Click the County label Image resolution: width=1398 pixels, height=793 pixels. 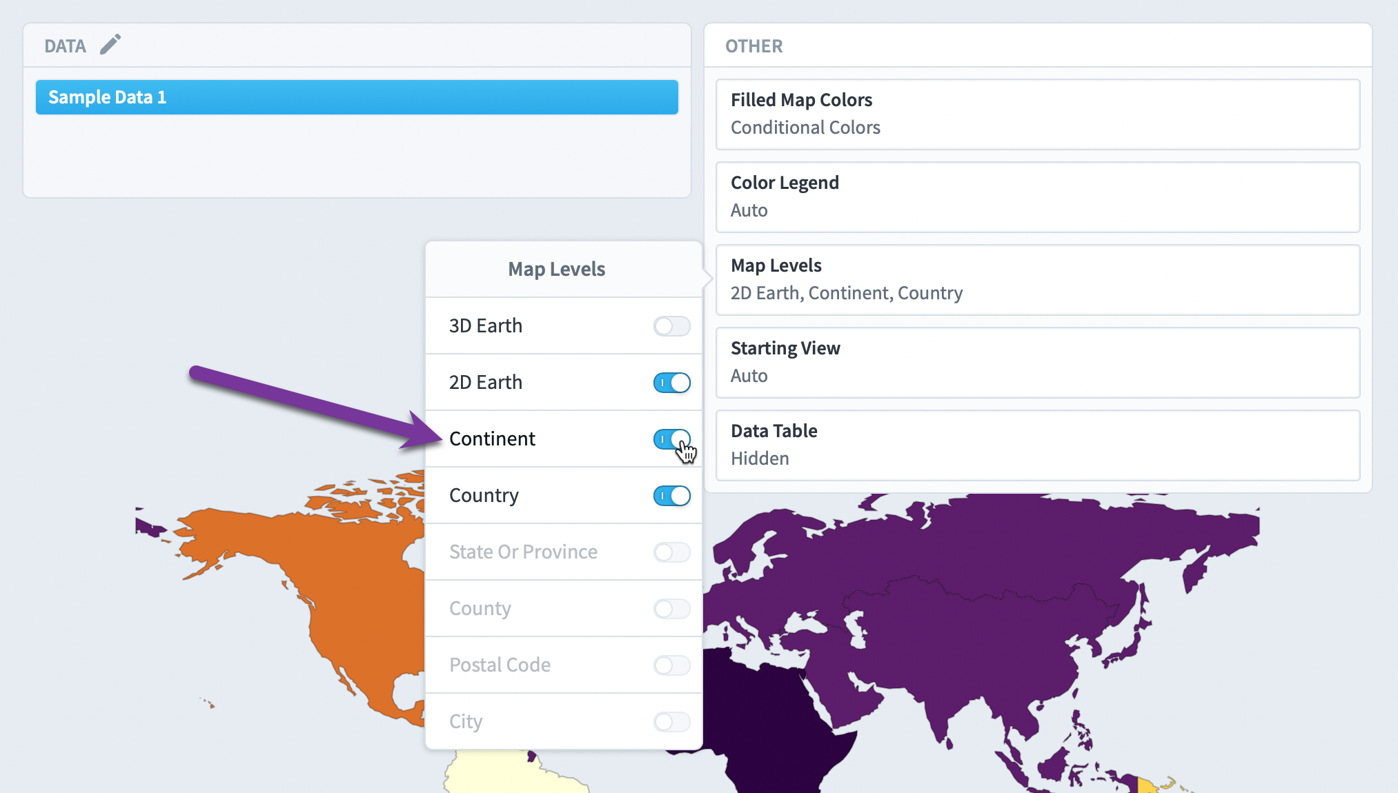[x=480, y=608]
